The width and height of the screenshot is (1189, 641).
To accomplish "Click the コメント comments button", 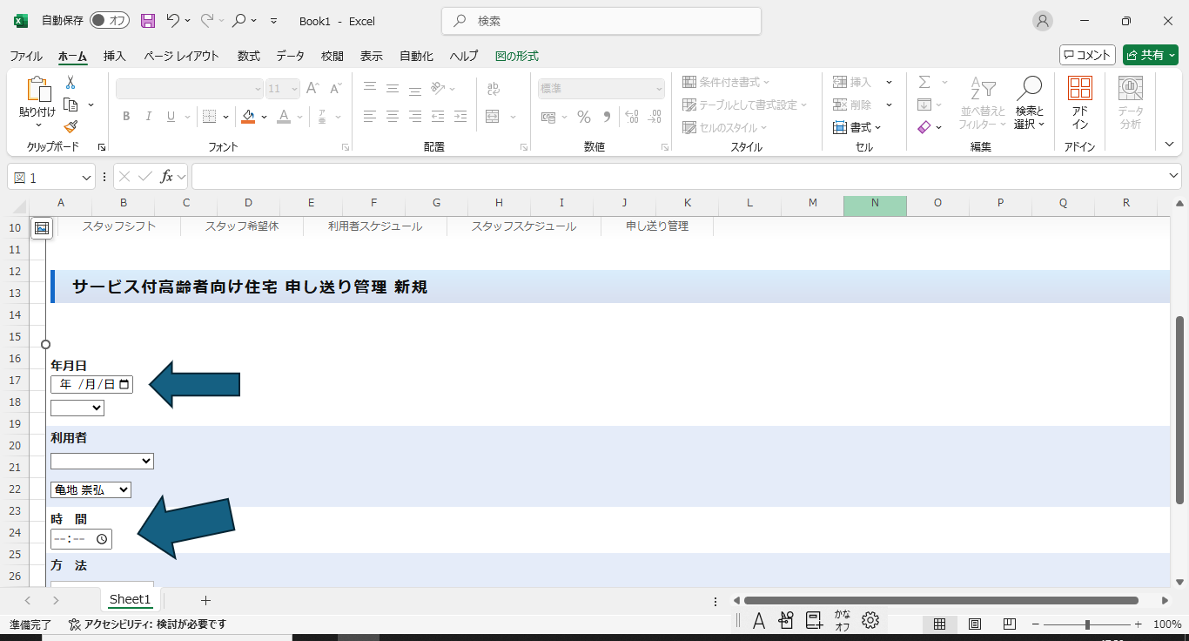I will click(x=1087, y=55).
